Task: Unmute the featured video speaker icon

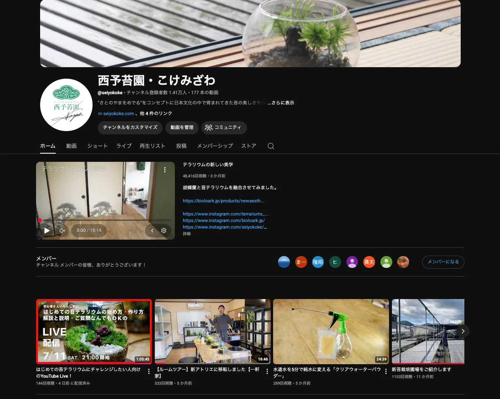Action: [62, 231]
